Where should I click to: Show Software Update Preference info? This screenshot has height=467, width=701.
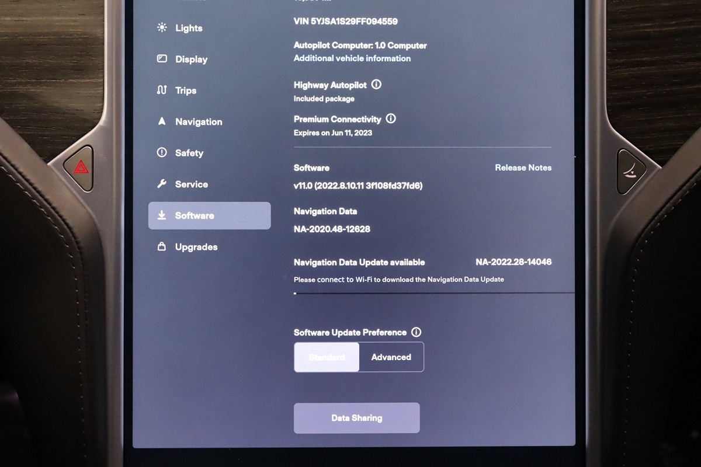[416, 332]
